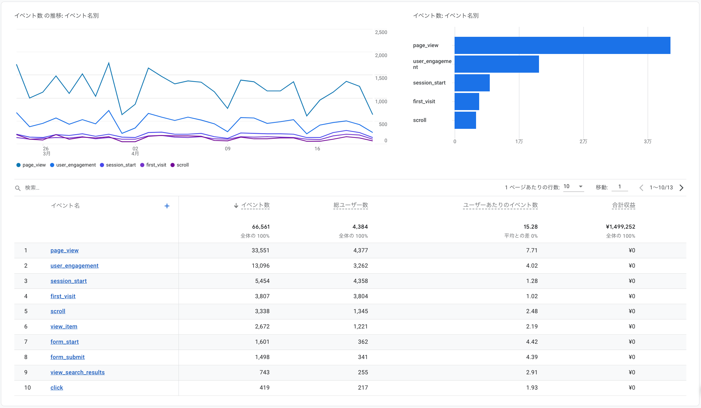Open the session_start event link

pos(69,281)
